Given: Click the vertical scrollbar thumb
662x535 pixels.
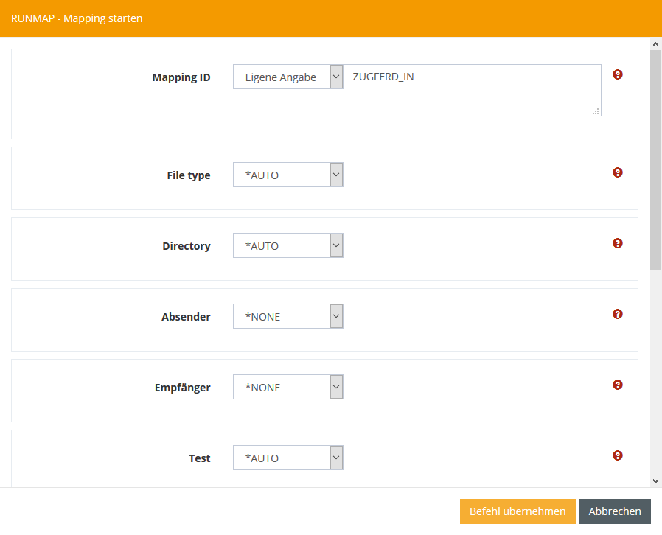Looking at the screenshot, I should 655,159.
